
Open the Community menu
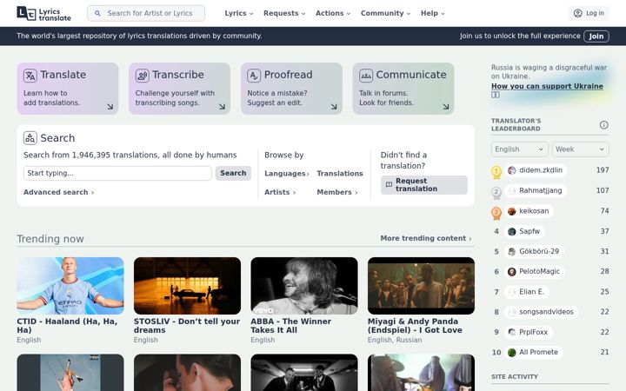[x=385, y=13]
